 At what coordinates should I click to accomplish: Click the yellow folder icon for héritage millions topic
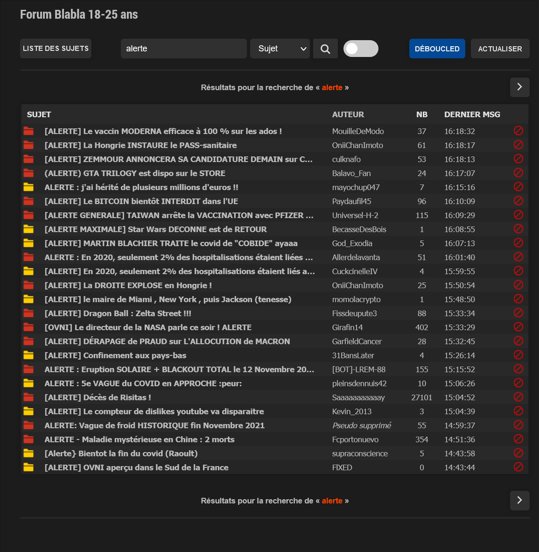click(x=28, y=187)
